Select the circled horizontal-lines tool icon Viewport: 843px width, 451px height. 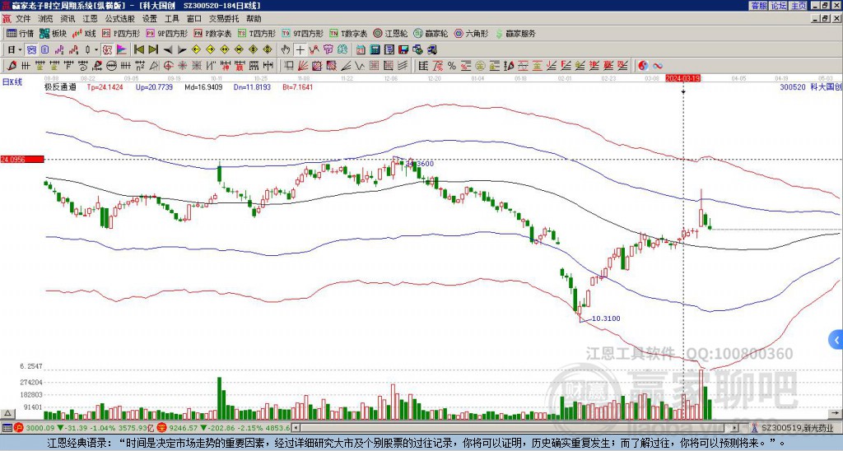[111, 66]
